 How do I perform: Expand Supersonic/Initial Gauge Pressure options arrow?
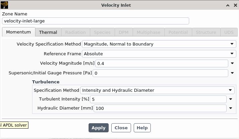(x=232, y=73)
